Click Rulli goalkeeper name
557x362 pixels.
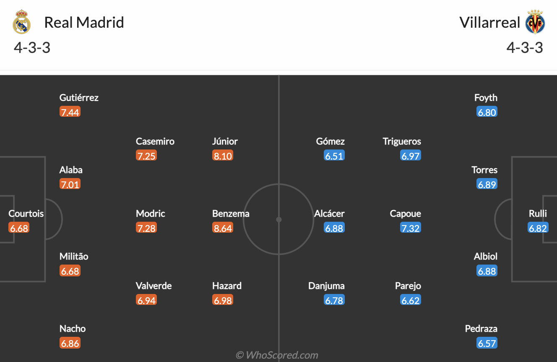[x=538, y=214]
